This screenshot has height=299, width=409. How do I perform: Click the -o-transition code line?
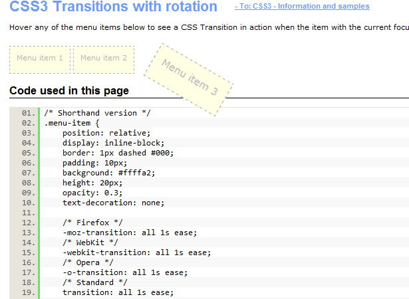click(125, 272)
